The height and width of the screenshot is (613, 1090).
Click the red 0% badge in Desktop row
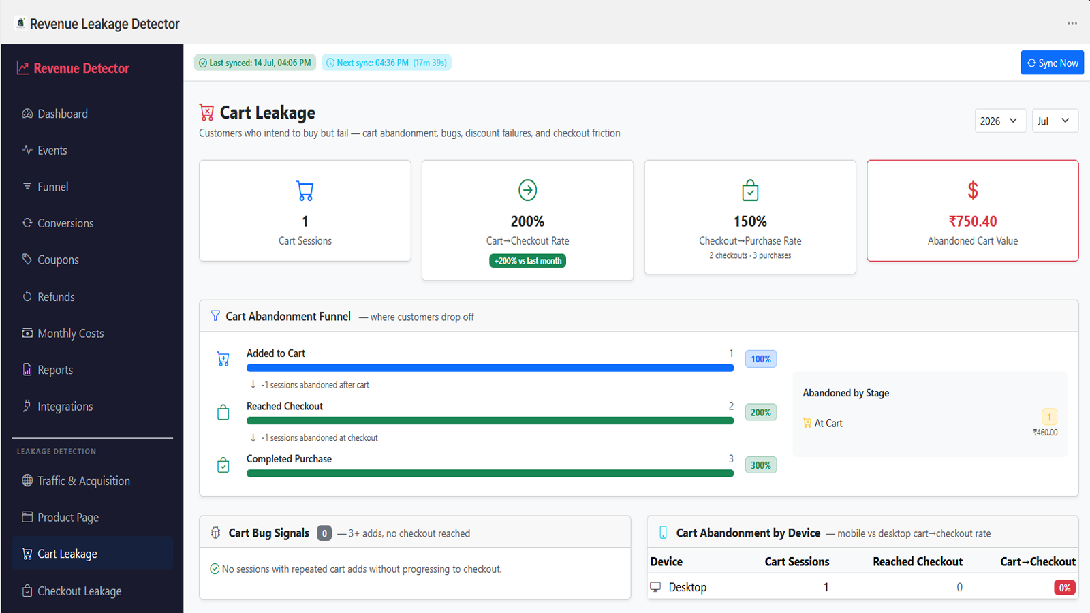tap(1065, 587)
